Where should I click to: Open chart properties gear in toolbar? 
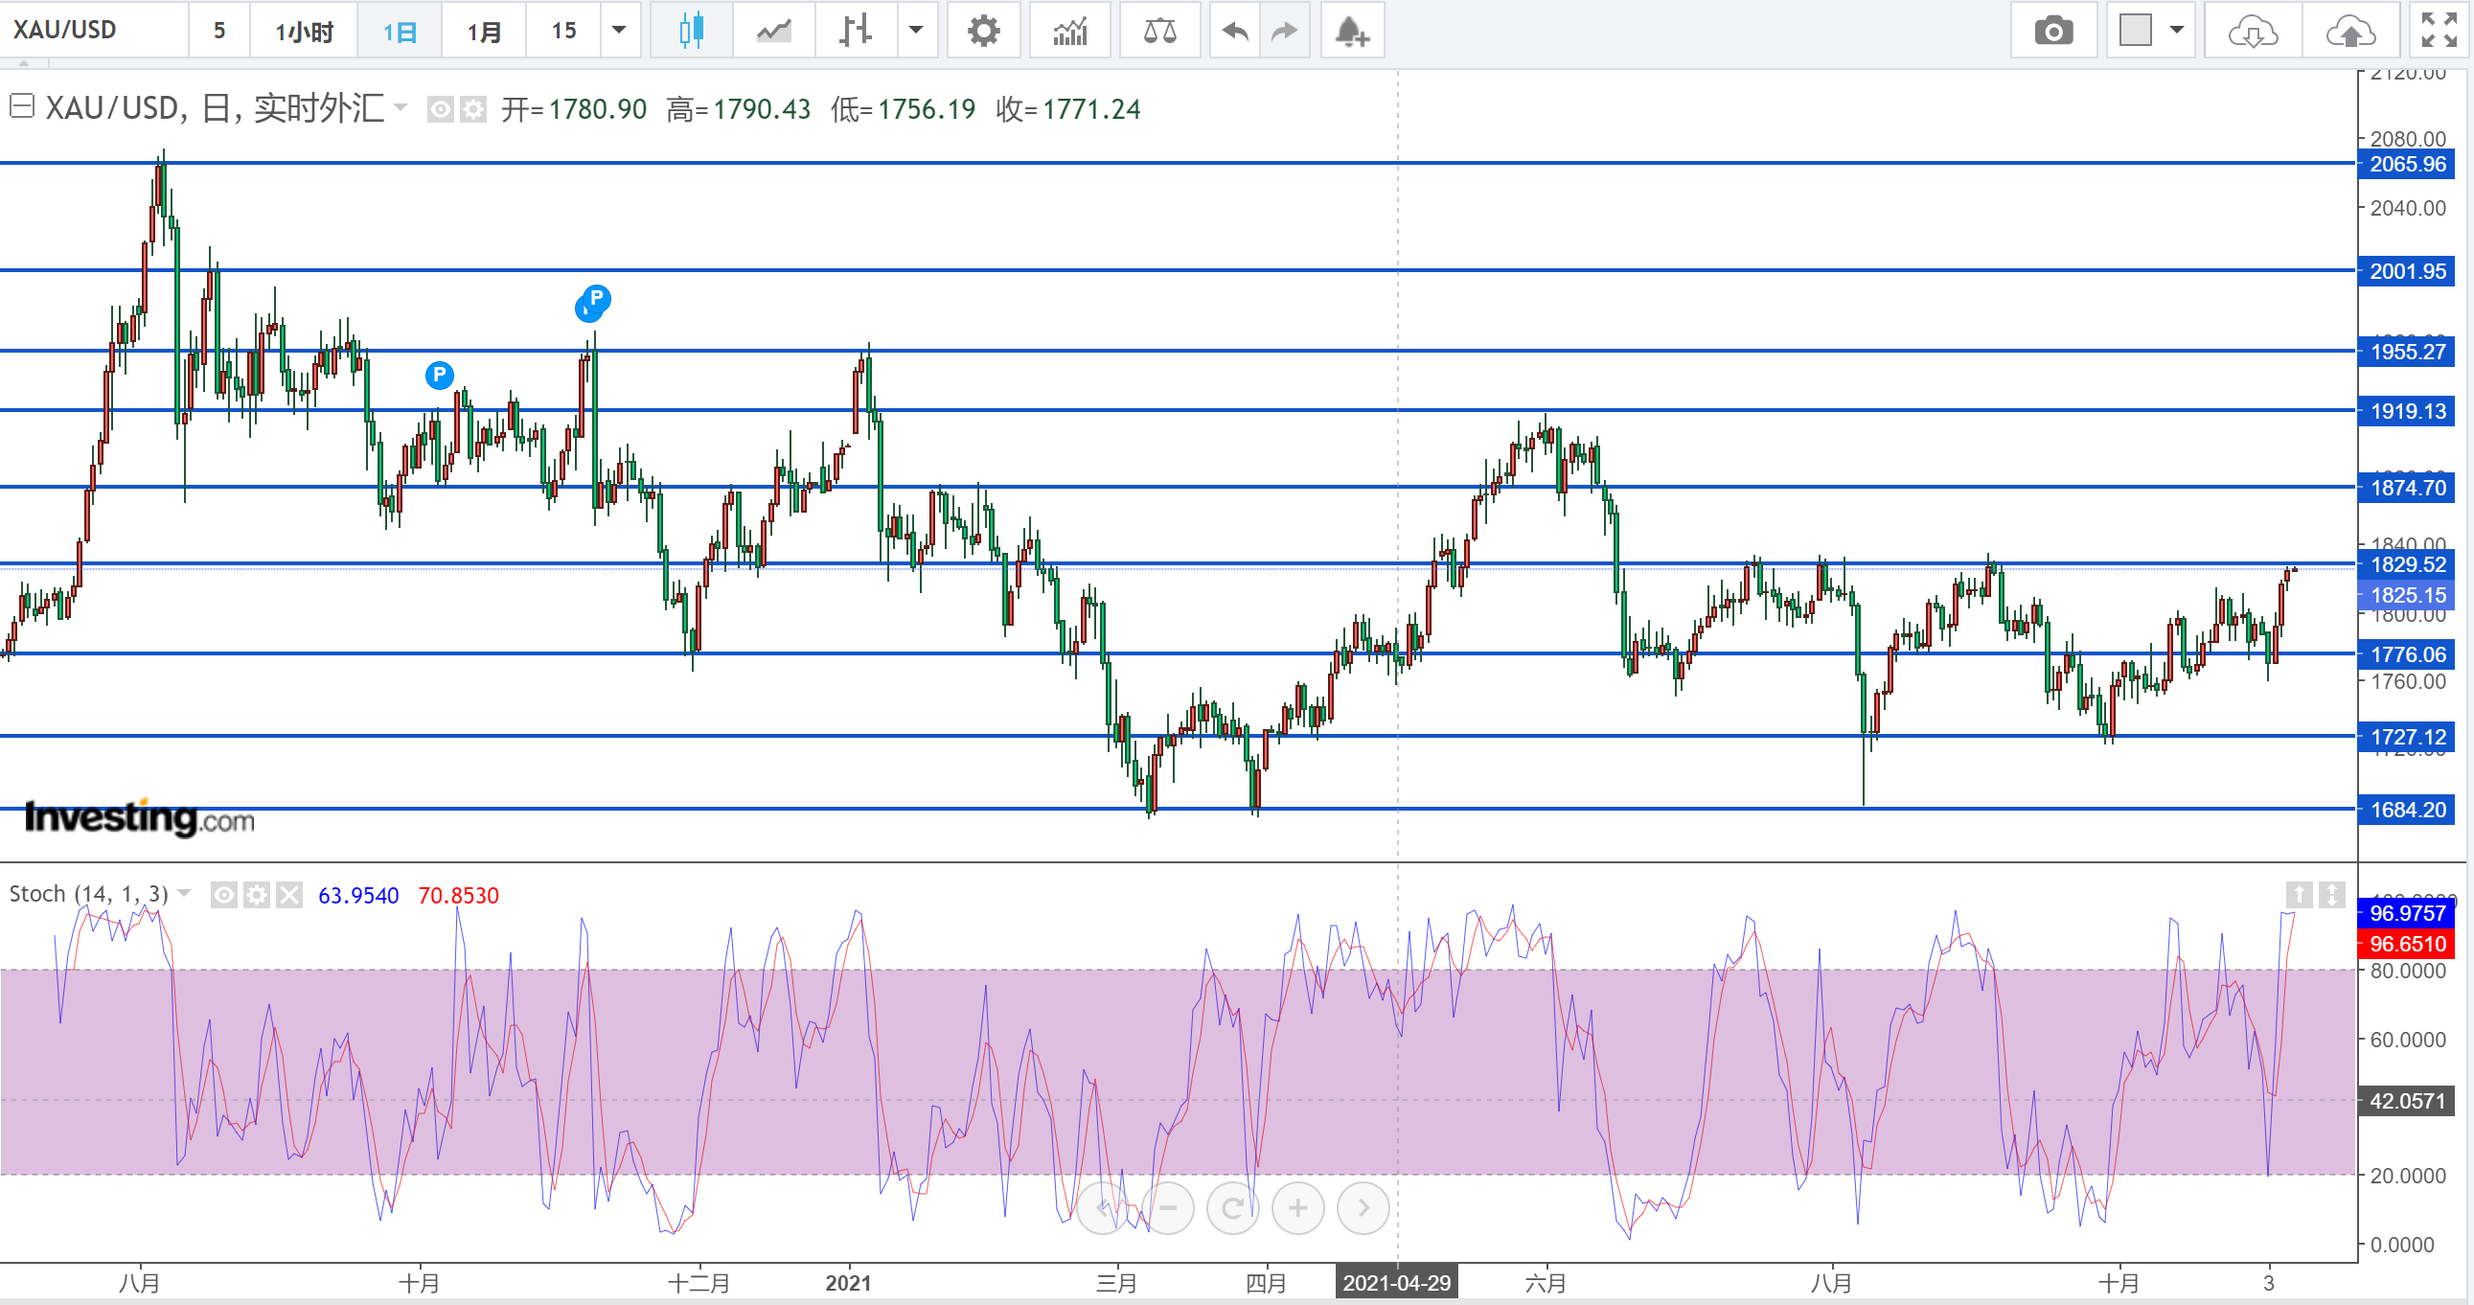tap(982, 31)
